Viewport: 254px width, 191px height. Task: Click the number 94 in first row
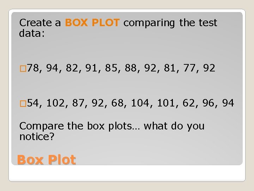point(52,68)
